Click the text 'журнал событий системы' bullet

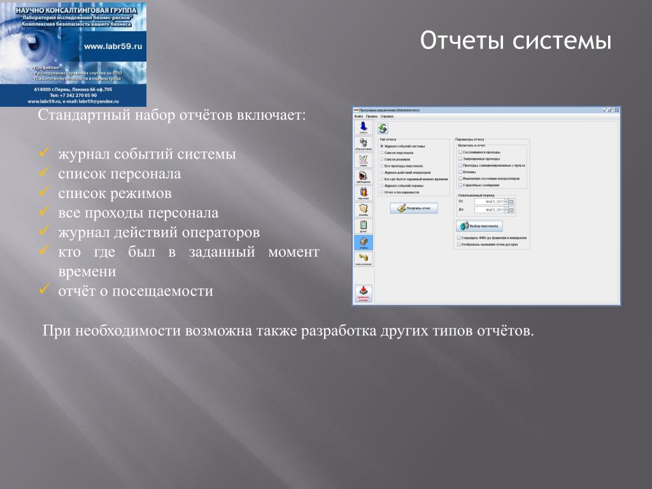point(147,154)
